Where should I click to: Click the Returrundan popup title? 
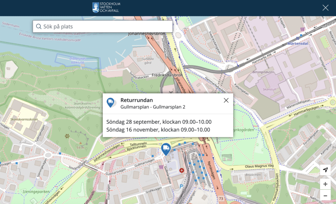tap(136, 100)
